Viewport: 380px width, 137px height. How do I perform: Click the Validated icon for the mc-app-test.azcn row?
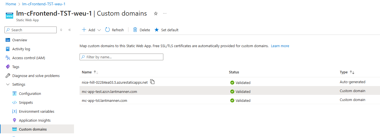tap(232, 92)
